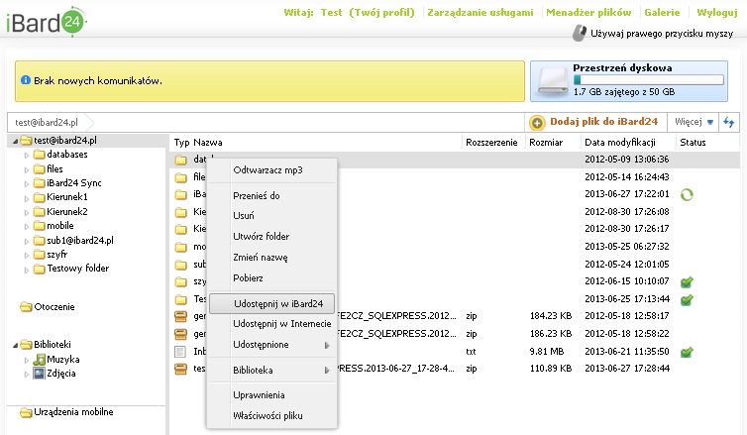Screen dimensions: 747x435
Task: Select Kierunek2 folder in tree
Action: [67, 211]
